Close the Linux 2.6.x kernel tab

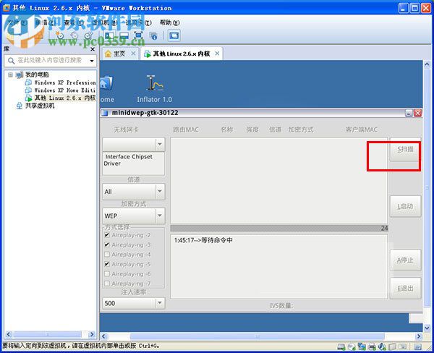pyautogui.click(x=217, y=53)
